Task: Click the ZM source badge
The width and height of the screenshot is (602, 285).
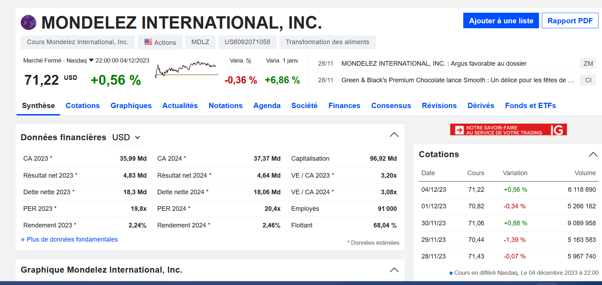Action: pos(588,64)
